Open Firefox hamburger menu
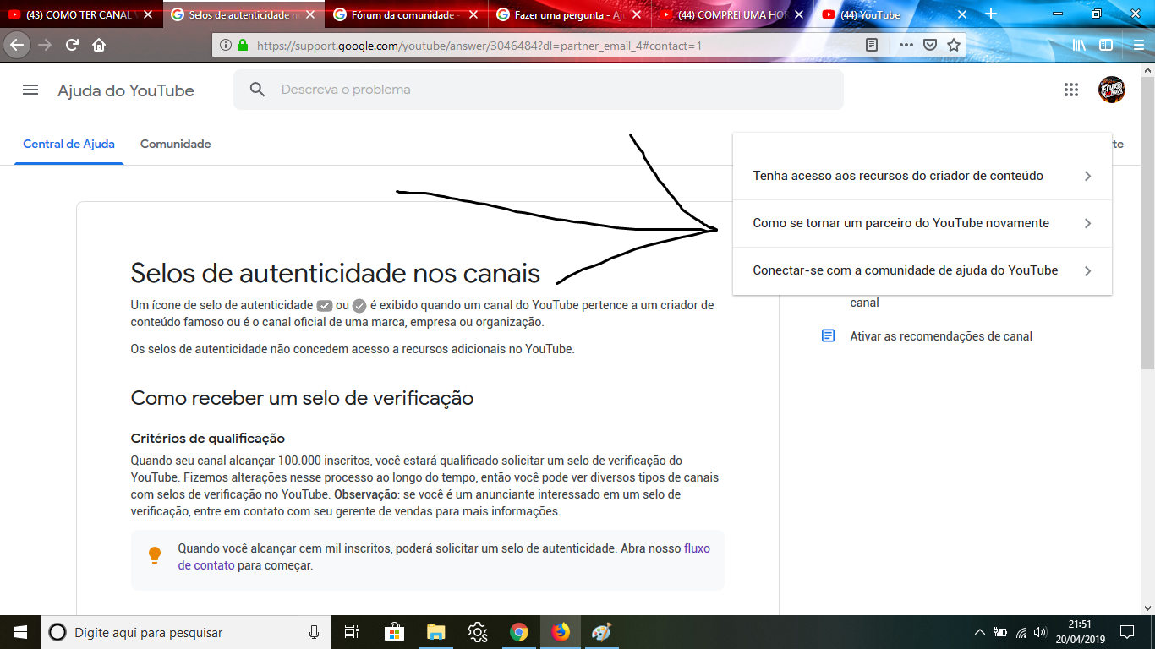Viewport: 1155px width, 649px height. 1138,46
